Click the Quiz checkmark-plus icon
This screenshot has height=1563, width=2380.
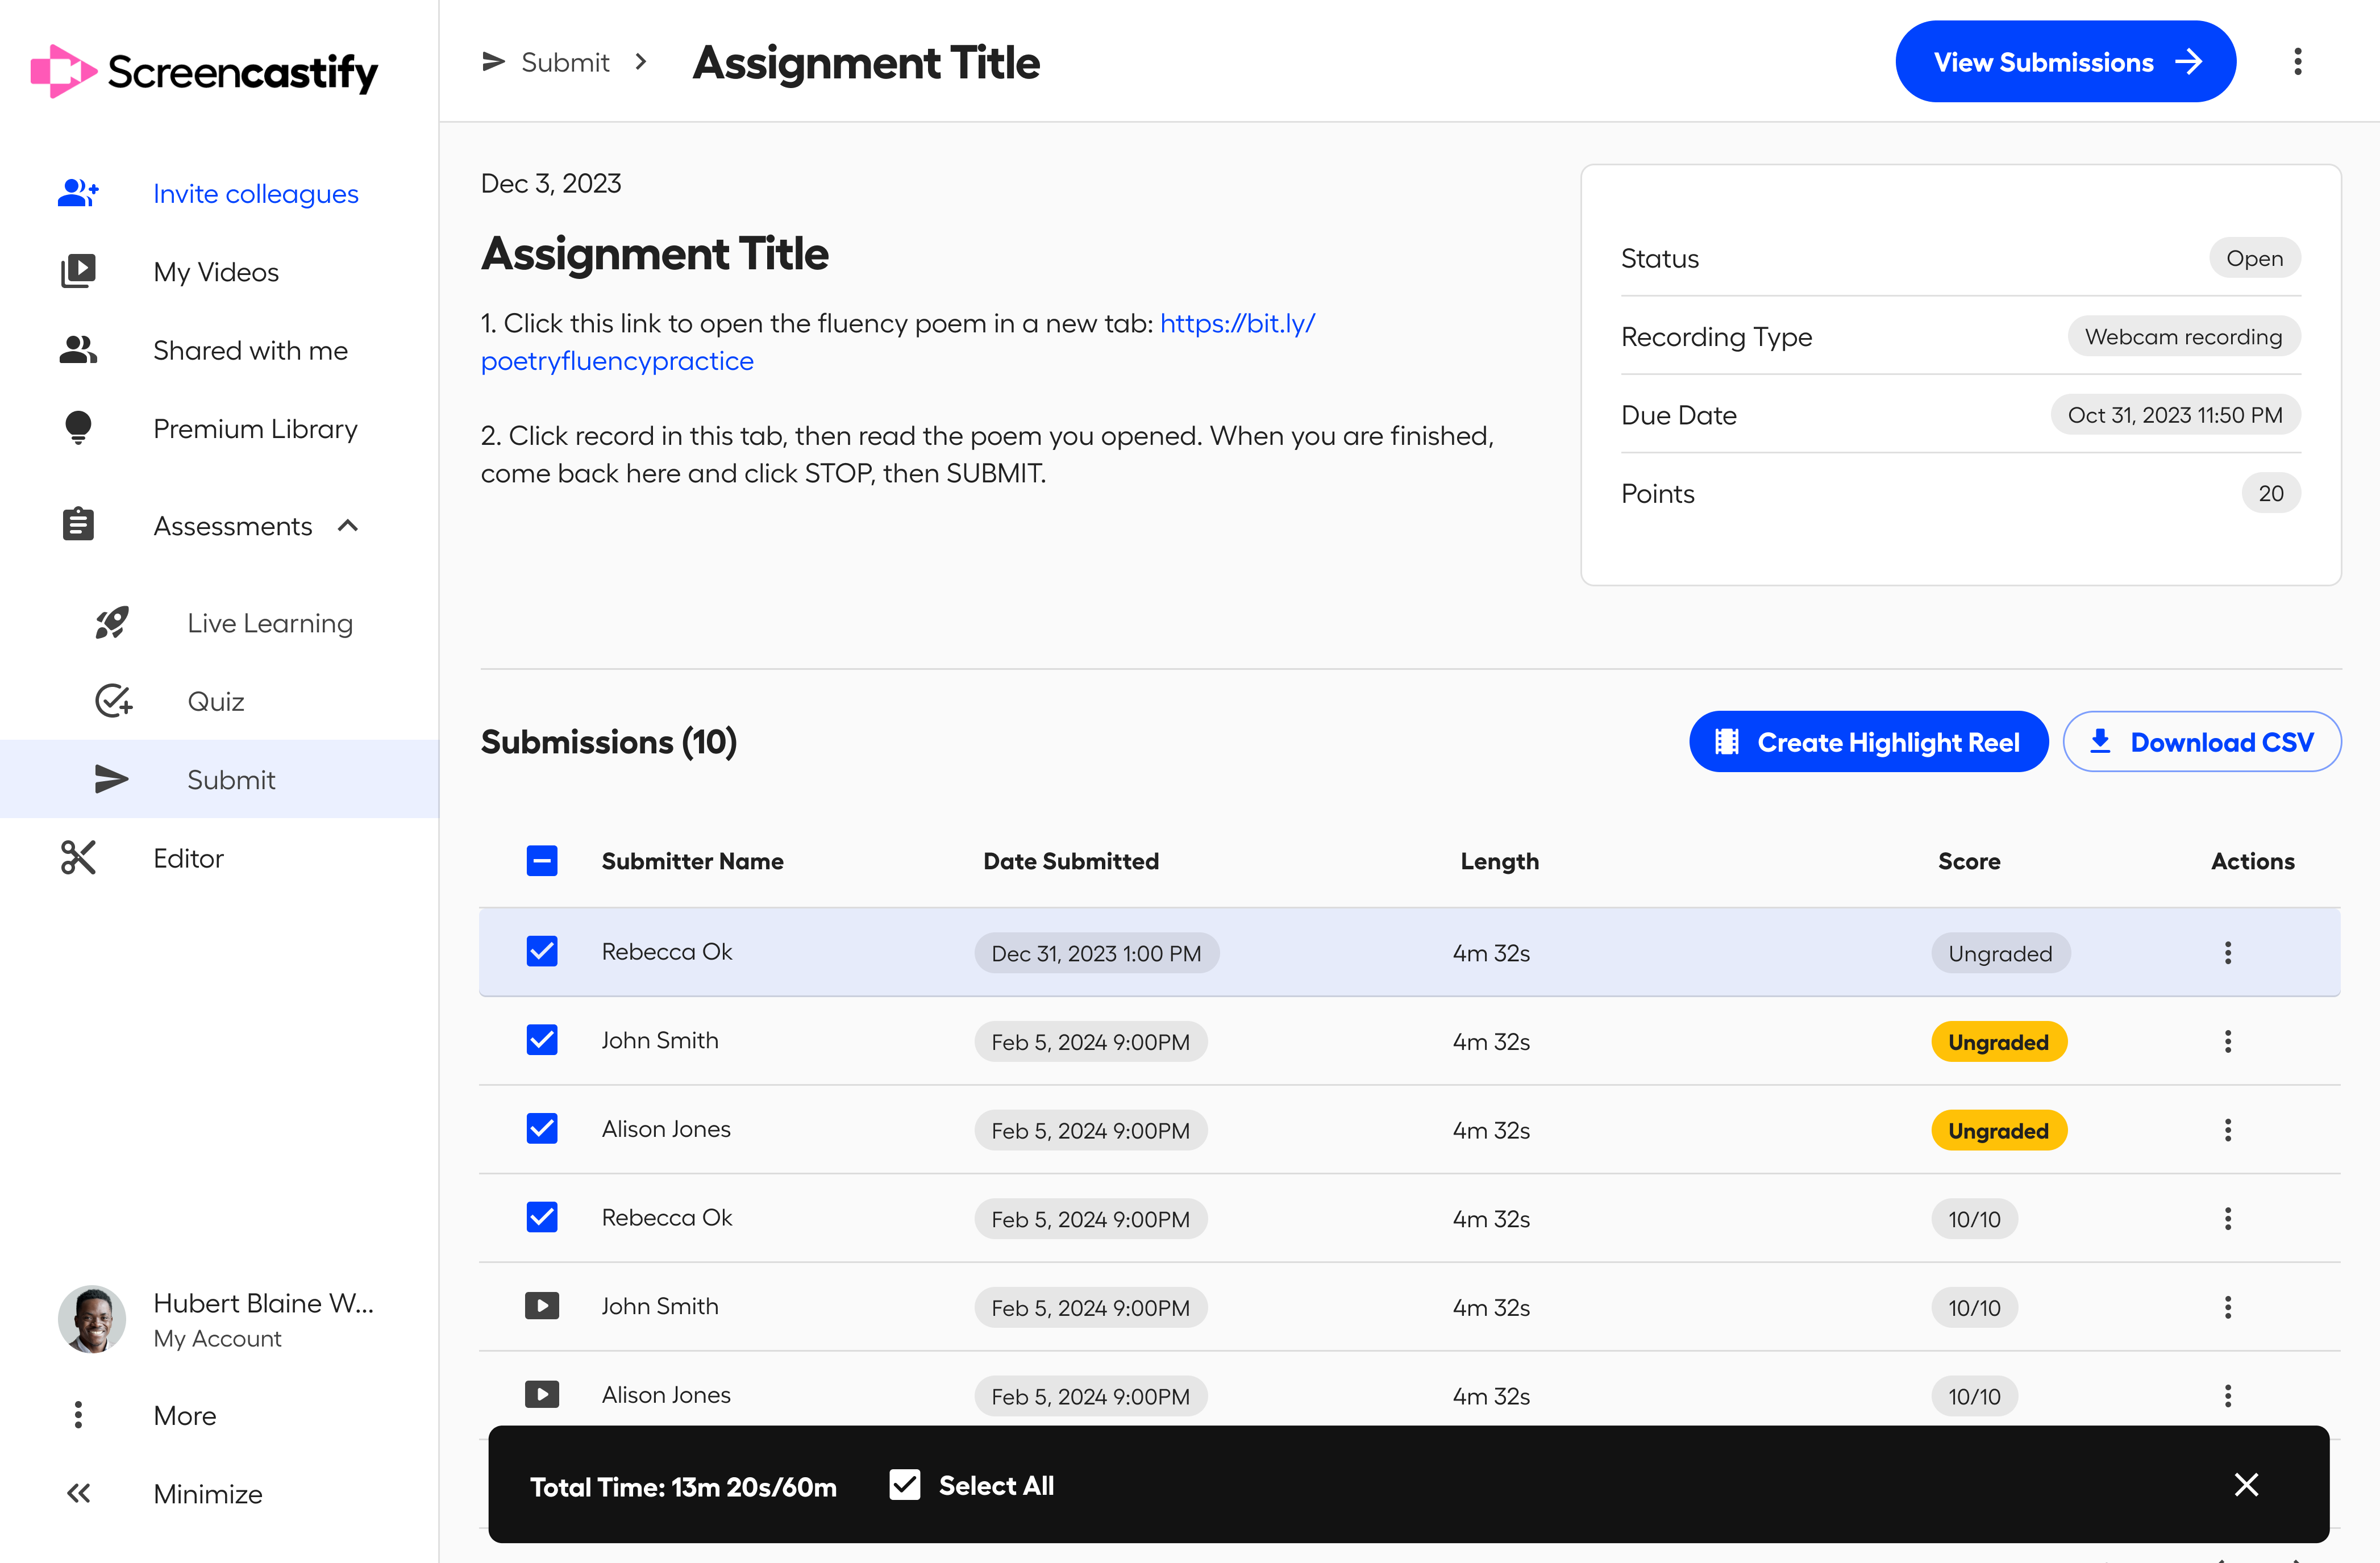click(x=112, y=701)
